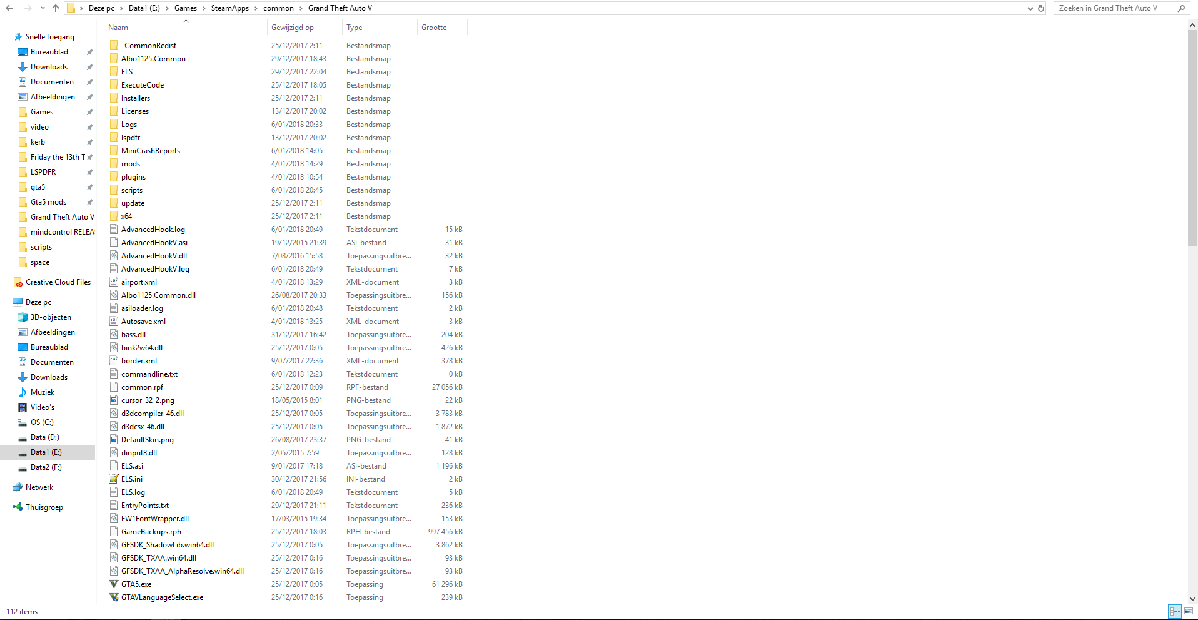This screenshot has width=1198, height=620.
Task: Select GFSDK_TXAA_AlphaResolve.win64.dll file
Action: (x=183, y=571)
